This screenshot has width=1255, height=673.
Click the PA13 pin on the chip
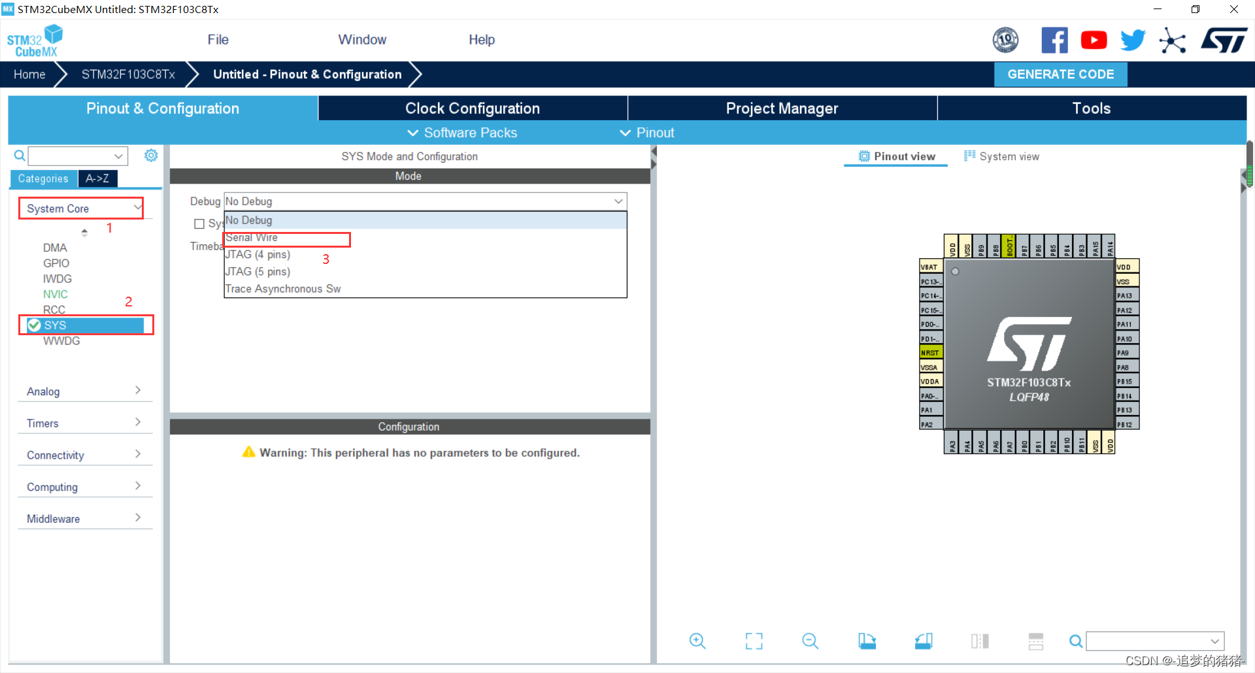(1128, 295)
